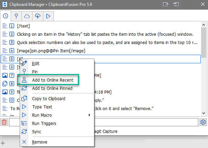Viewport: 208px width, 148px height.
Task: Click quick selection number 1 badge
Action: (12, 26)
